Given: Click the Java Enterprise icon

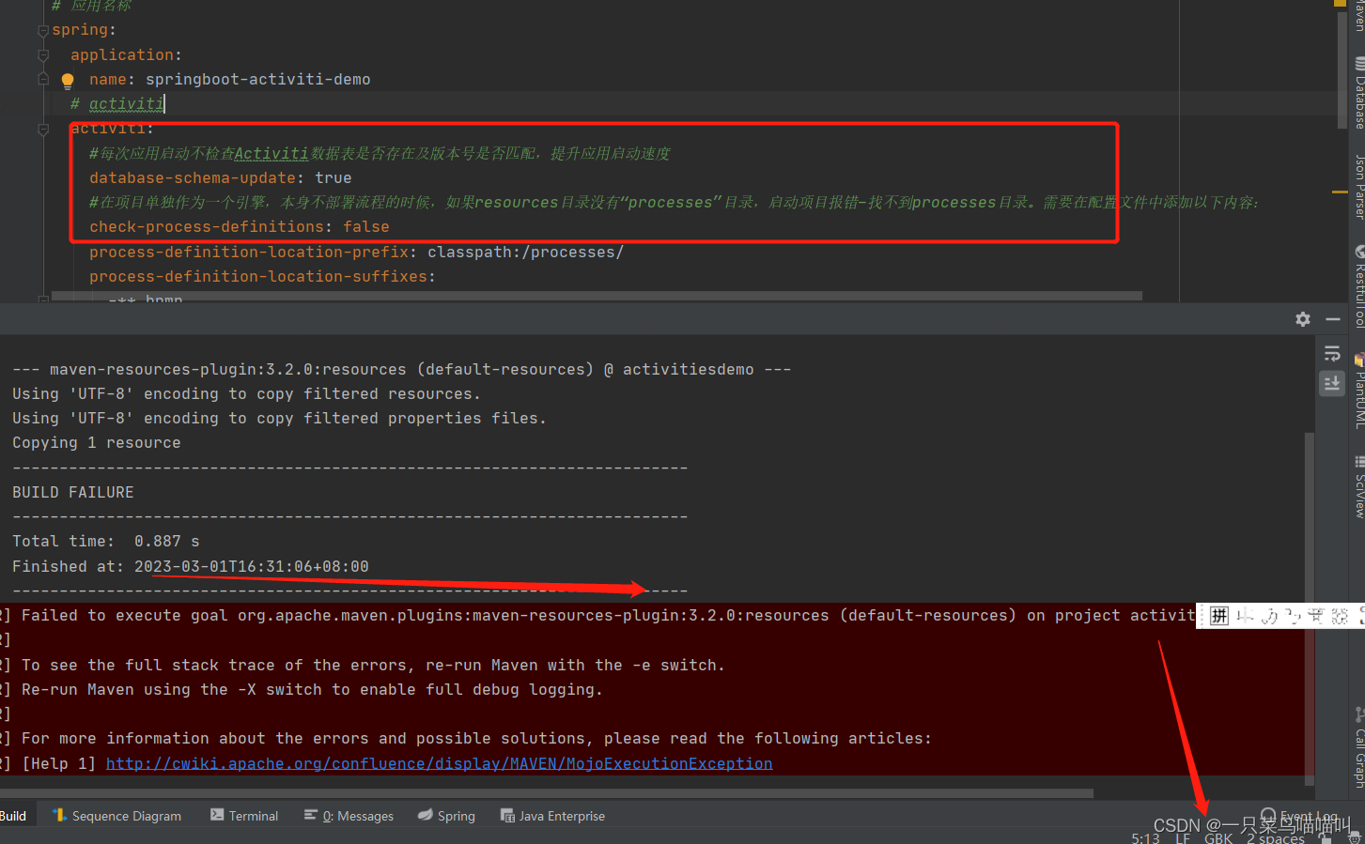Looking at the screenshot, I should click(507, 815).
